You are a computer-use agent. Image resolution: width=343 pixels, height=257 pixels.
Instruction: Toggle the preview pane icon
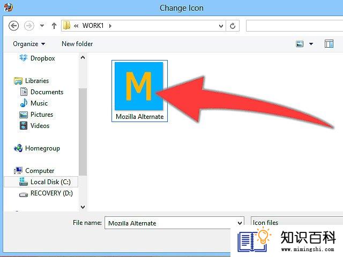point(329,44)
